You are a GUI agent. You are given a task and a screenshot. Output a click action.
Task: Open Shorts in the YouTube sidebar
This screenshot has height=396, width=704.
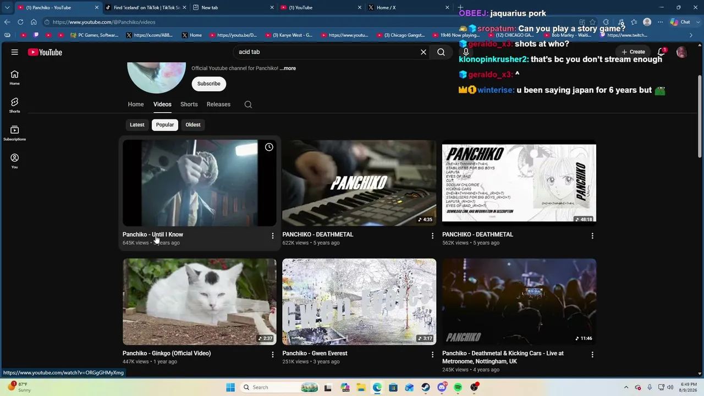15,106
